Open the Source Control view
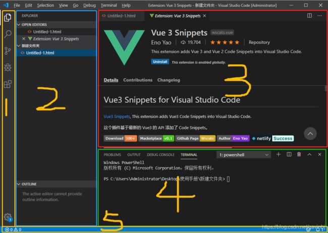 8,51
